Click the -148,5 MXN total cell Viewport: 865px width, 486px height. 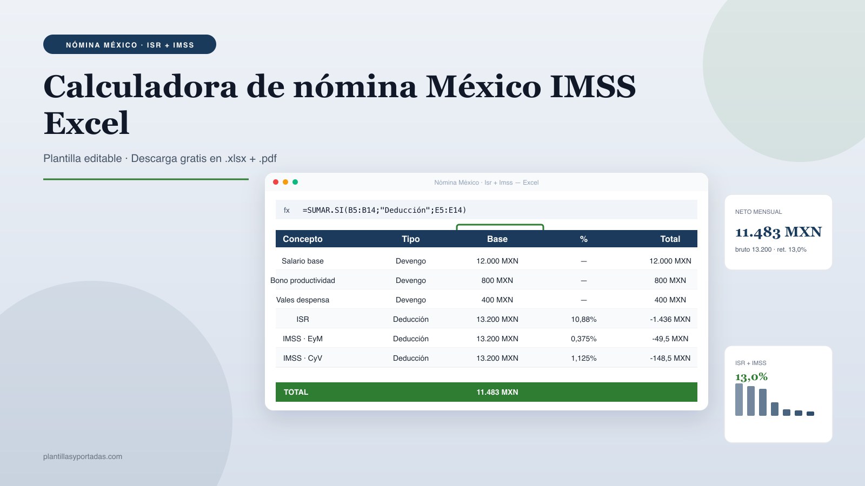670,358
